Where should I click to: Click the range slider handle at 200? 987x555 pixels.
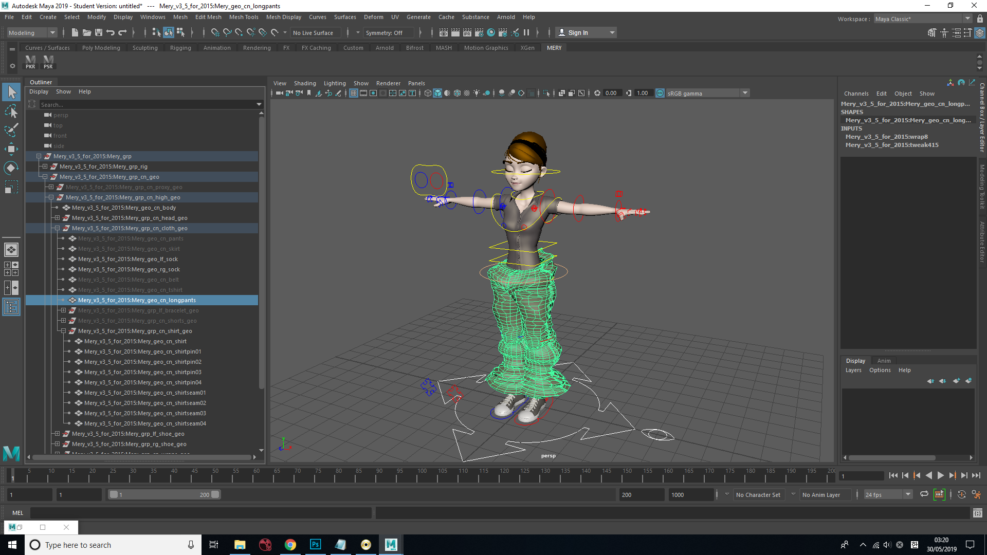tap(215, 494)
